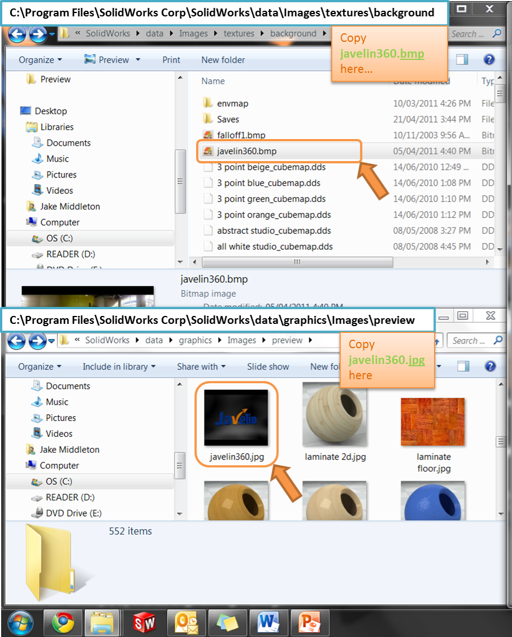
Task: Open PowerPoint from the taskbar
Action: (309, 623)
